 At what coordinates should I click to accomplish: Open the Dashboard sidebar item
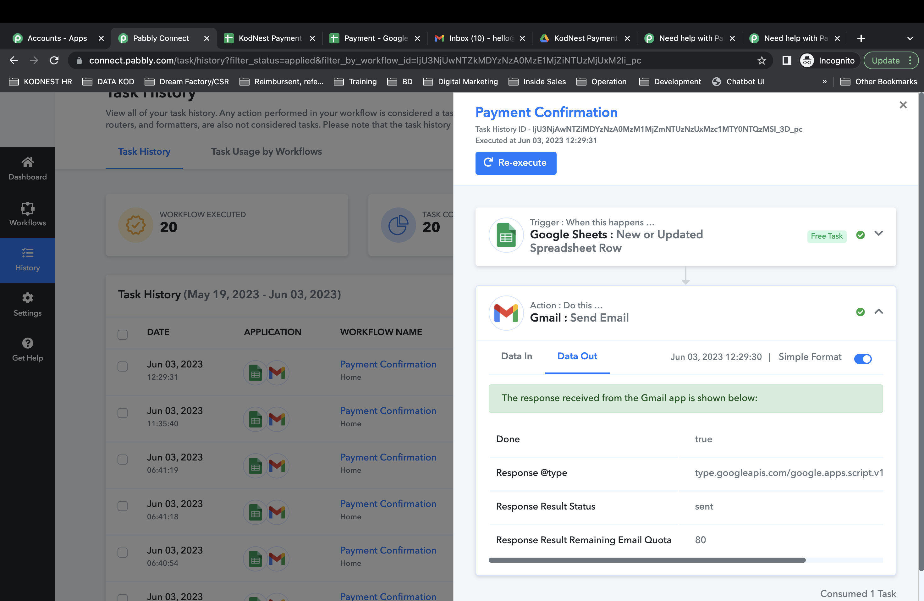click(x=28, y=169)
